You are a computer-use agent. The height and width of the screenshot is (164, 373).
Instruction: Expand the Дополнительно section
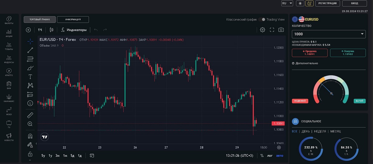click(x=305, y=63)
